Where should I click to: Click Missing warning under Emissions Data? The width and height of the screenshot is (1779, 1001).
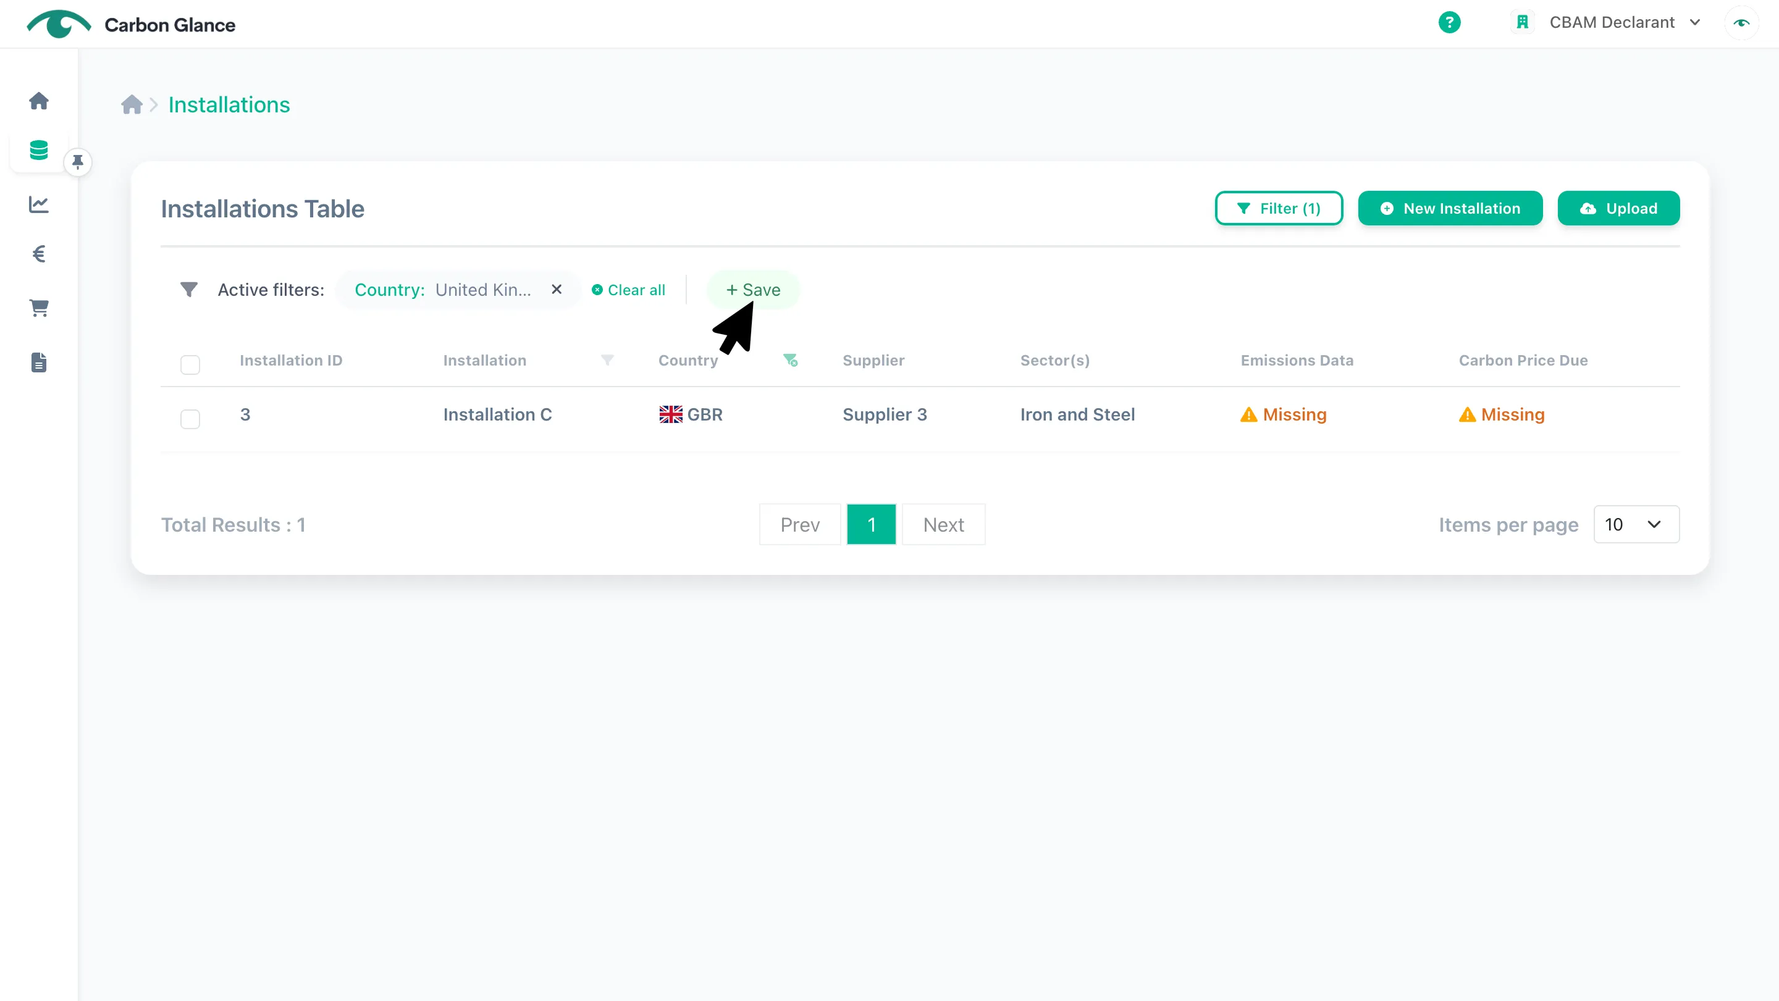click(1283, 414)
